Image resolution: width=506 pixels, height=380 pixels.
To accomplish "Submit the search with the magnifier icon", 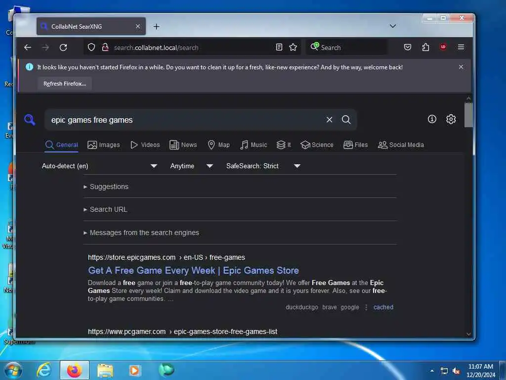I will click(x=346, y=120).
